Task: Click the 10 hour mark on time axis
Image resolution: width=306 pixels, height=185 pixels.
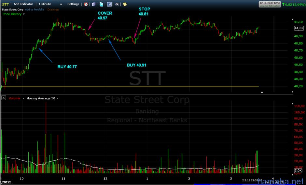Action: tap(22, 179)
